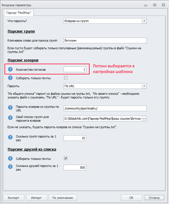169x204 pixels.
Task: Click the Отмена button
Action: coord(154,198)
